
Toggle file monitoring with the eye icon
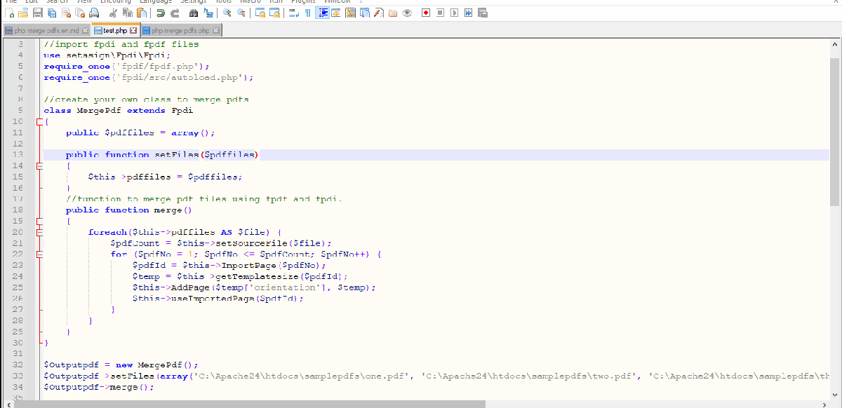pos(406,12)
